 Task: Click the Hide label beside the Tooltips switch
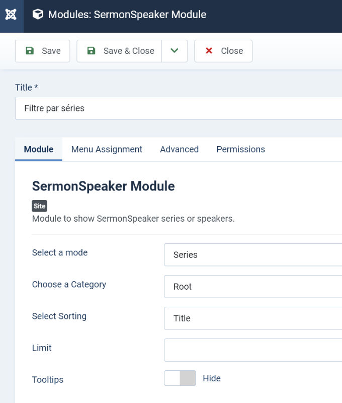[212, 378]
